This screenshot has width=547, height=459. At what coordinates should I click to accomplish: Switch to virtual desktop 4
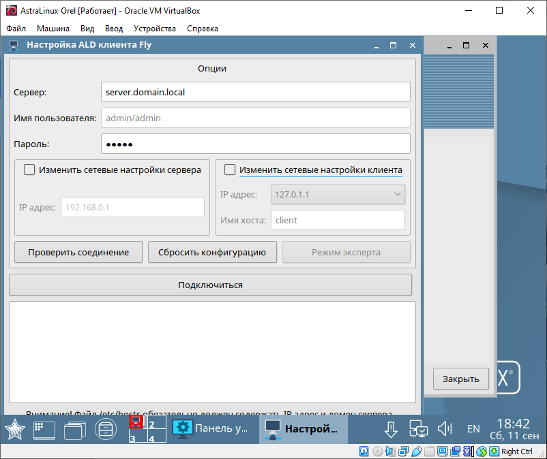click(157, 436)
